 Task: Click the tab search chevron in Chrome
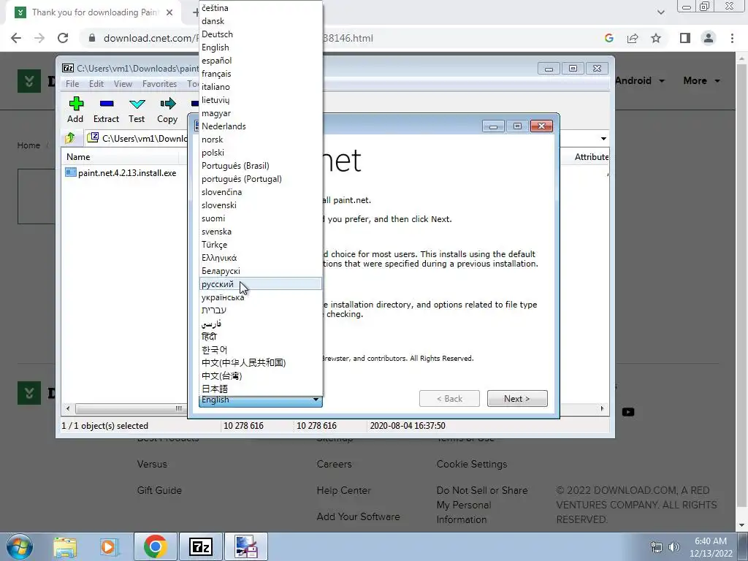point(660,12)
